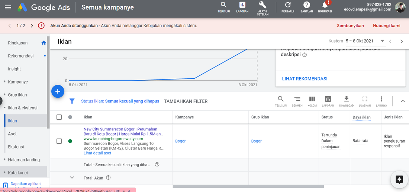The height and width of the screenshot is (192, 409).
Task: Open Alat & Setelan wrench tools
Action: coord(263,5)
